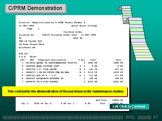162x121 pixels.
Task: Choose the DOS V6.2 line item
Action: pos(43,76)
